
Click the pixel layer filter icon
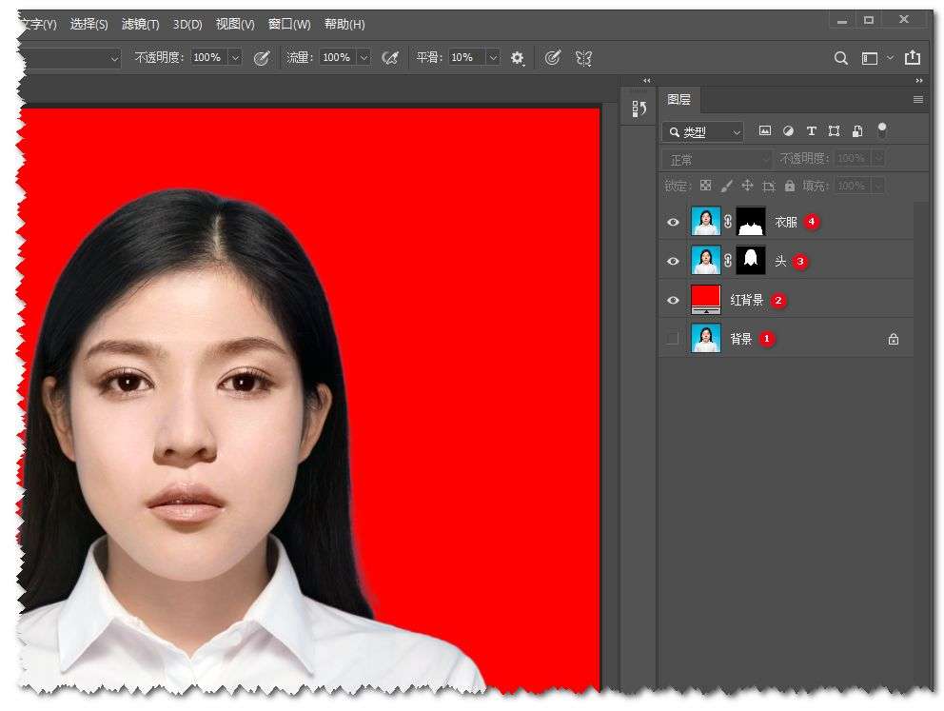click(x=764, y=131)
